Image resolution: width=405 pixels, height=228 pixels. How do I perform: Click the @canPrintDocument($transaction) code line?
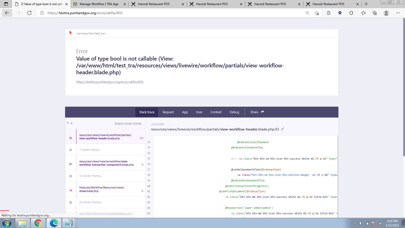click(x=242, y=191)
